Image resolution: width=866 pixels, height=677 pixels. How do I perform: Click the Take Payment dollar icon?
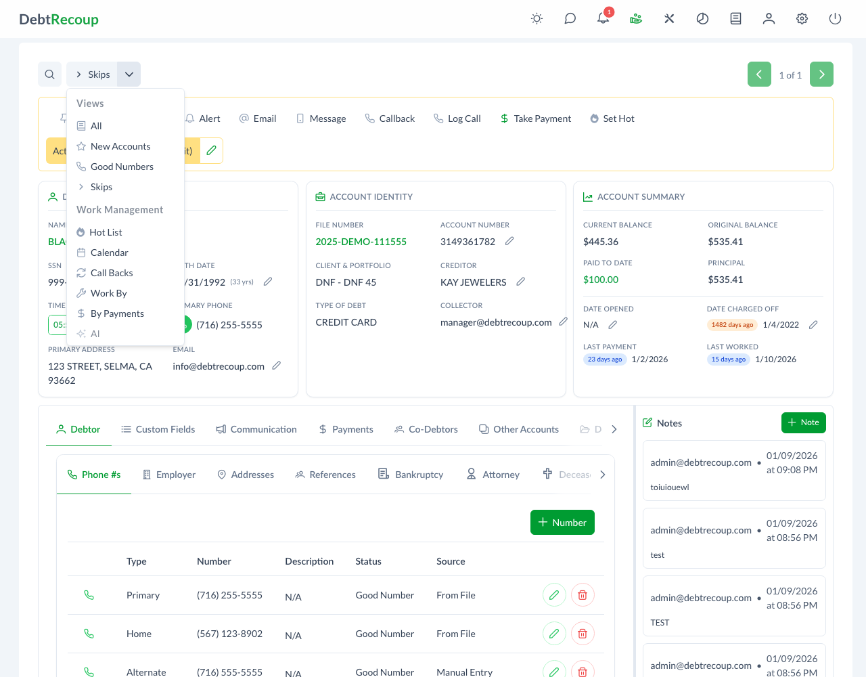point(504,118)
